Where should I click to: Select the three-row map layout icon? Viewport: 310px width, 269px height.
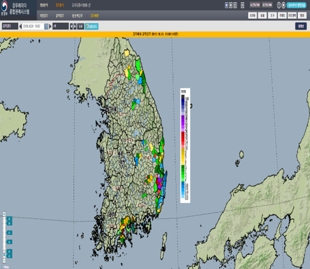click(x=235, y=5)
